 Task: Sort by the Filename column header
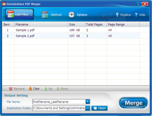click(41, 24)
